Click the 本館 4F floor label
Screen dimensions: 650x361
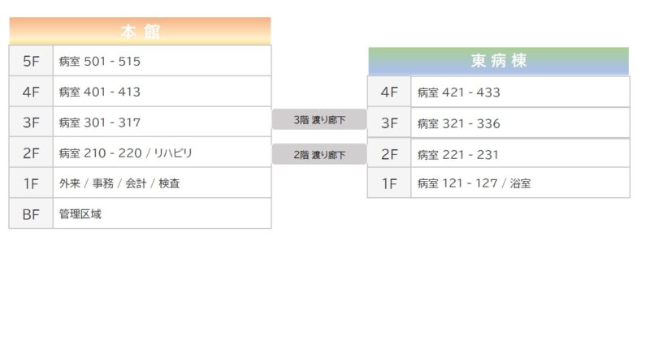pos(31,92)
